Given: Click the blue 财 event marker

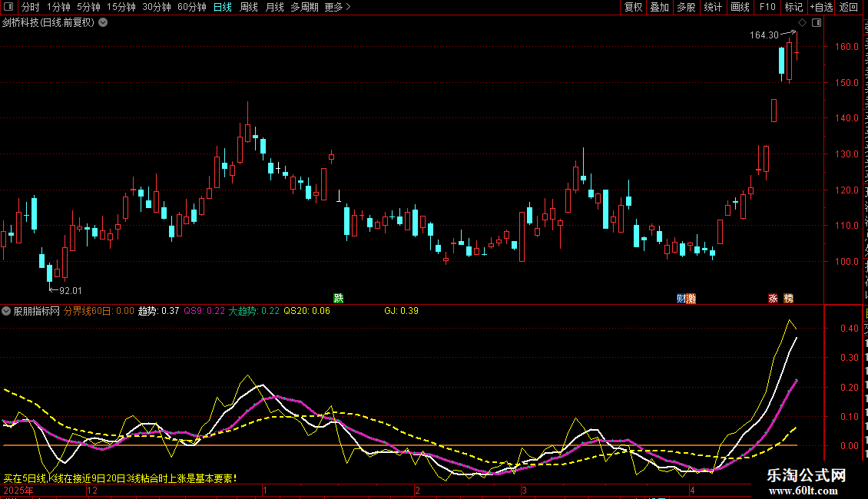Looking at the screenshot, I should coord(681,299).
